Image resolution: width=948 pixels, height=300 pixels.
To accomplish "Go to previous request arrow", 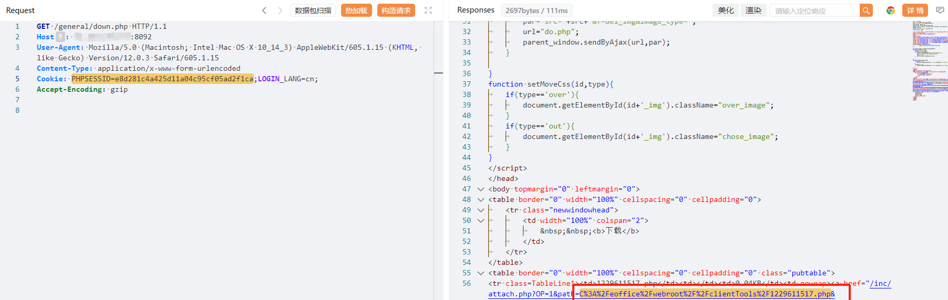I will 264,10.
